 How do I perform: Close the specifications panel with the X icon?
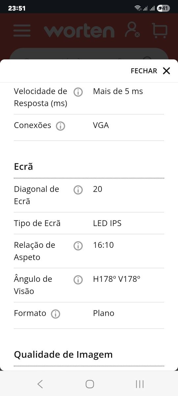coord(166,71)
